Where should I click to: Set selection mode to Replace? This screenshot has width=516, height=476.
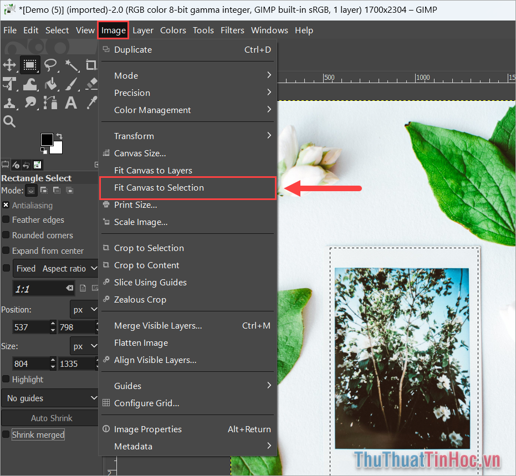(31, 191)
